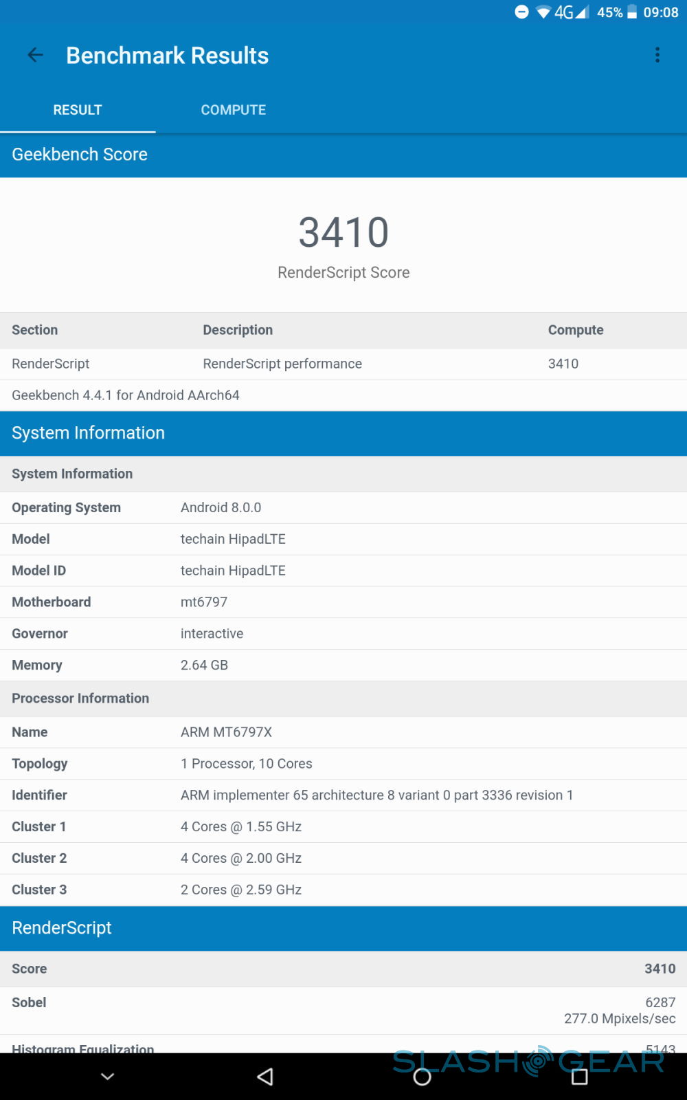
Task: Tap the back arrow in the header
Action: coord(35,55)
